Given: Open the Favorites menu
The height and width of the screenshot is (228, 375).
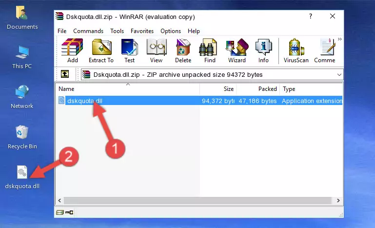Looking at the screenshot, I should tap(142, 31).
